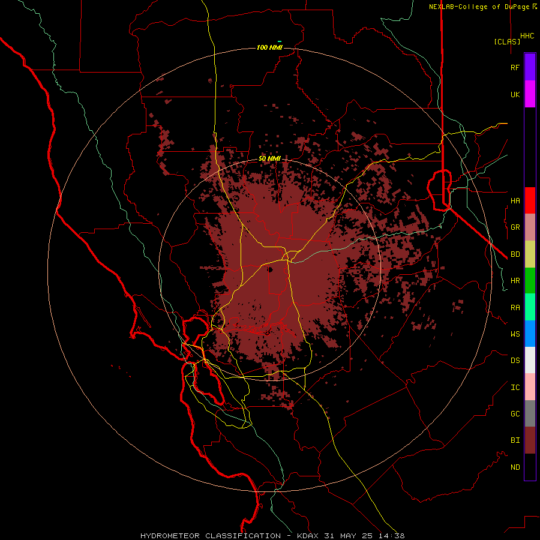Click the UK legend label
The image size is (540, 540).
(x=515, y=95)
